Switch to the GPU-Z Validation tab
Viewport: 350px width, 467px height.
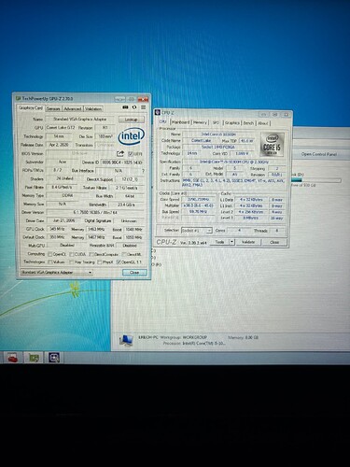(93, 108)
